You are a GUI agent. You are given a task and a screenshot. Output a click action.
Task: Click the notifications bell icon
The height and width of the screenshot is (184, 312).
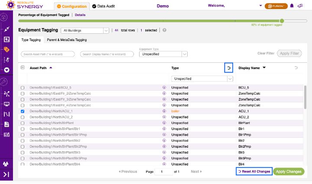pos(292,6)
